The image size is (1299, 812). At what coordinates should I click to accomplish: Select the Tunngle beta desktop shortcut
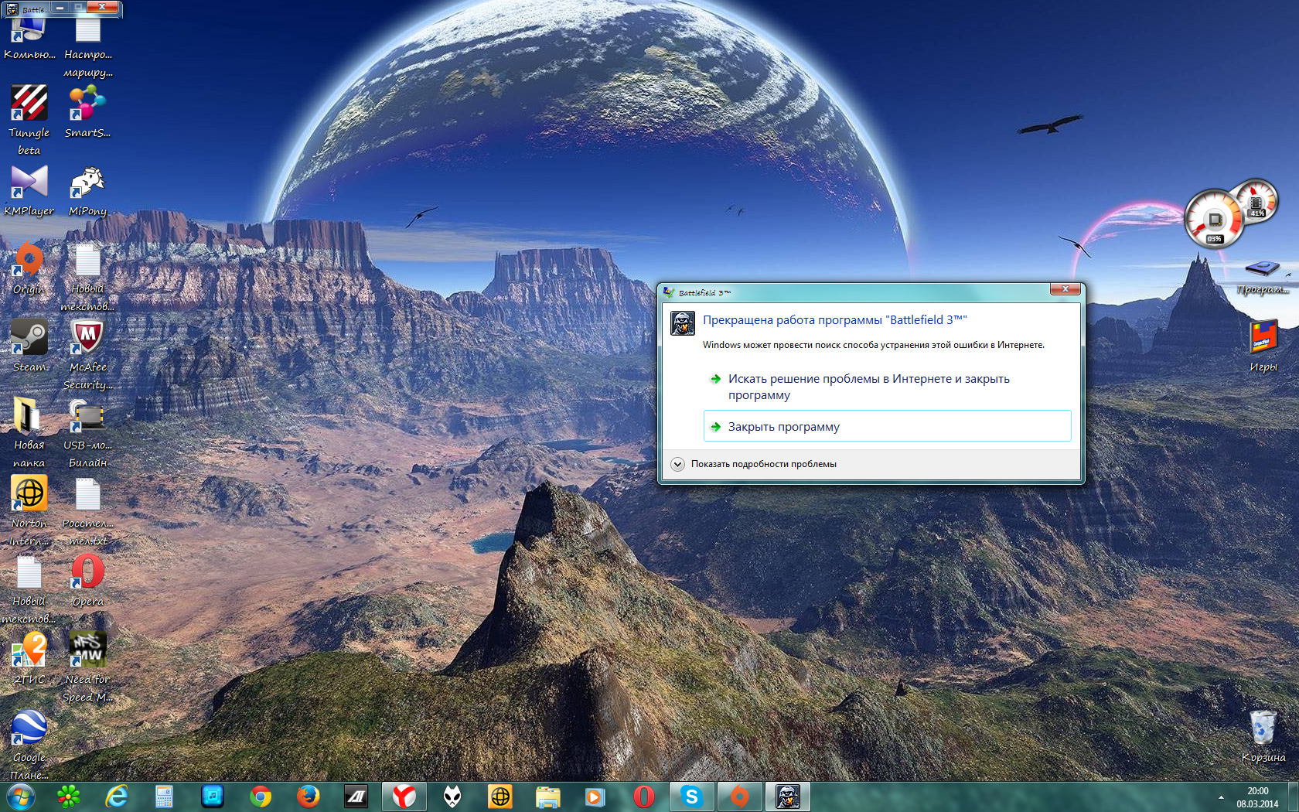point(29,121)
